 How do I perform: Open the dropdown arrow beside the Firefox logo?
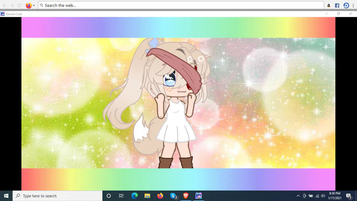pyautogui.click(x=34, y=6)
